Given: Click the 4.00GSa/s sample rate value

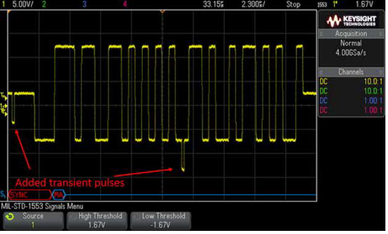Looking at the screenshot, I should pyautogui.click(x=350, y=53).
